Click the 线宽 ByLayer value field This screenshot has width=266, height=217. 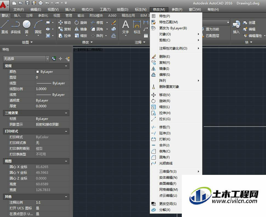[52, 95]
